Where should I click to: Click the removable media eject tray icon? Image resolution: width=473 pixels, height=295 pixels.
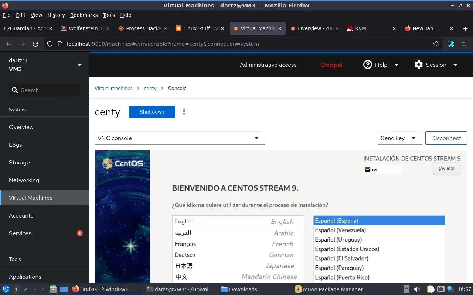click(x=406, y=289)
